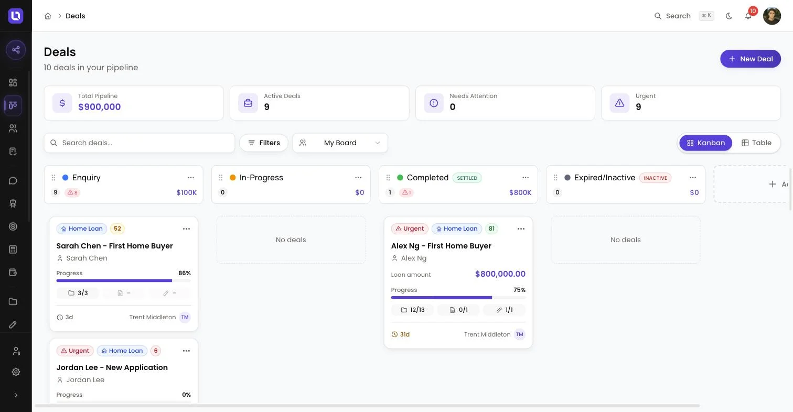Open the Enquiry column options menu
Viewport: 793px width, 412px height.
[191, 178]
